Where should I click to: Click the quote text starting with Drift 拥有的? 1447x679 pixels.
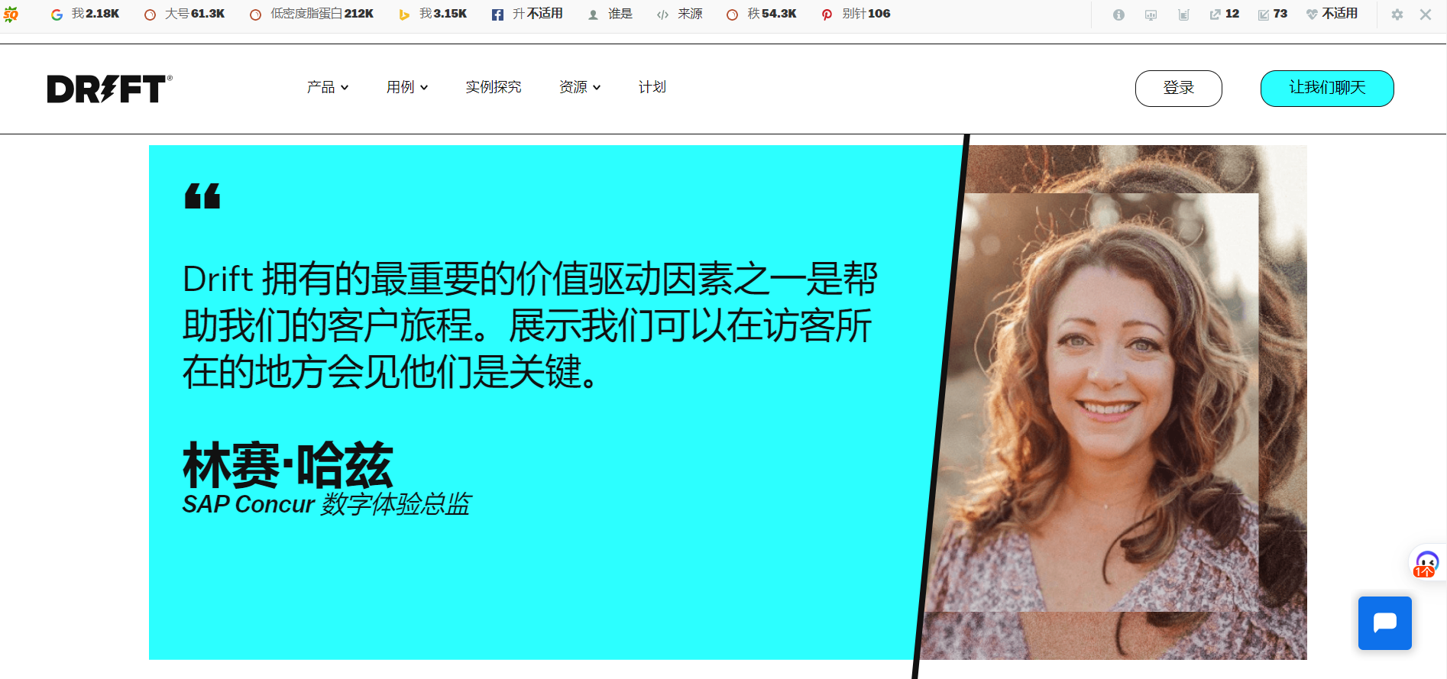pos(529,325)
